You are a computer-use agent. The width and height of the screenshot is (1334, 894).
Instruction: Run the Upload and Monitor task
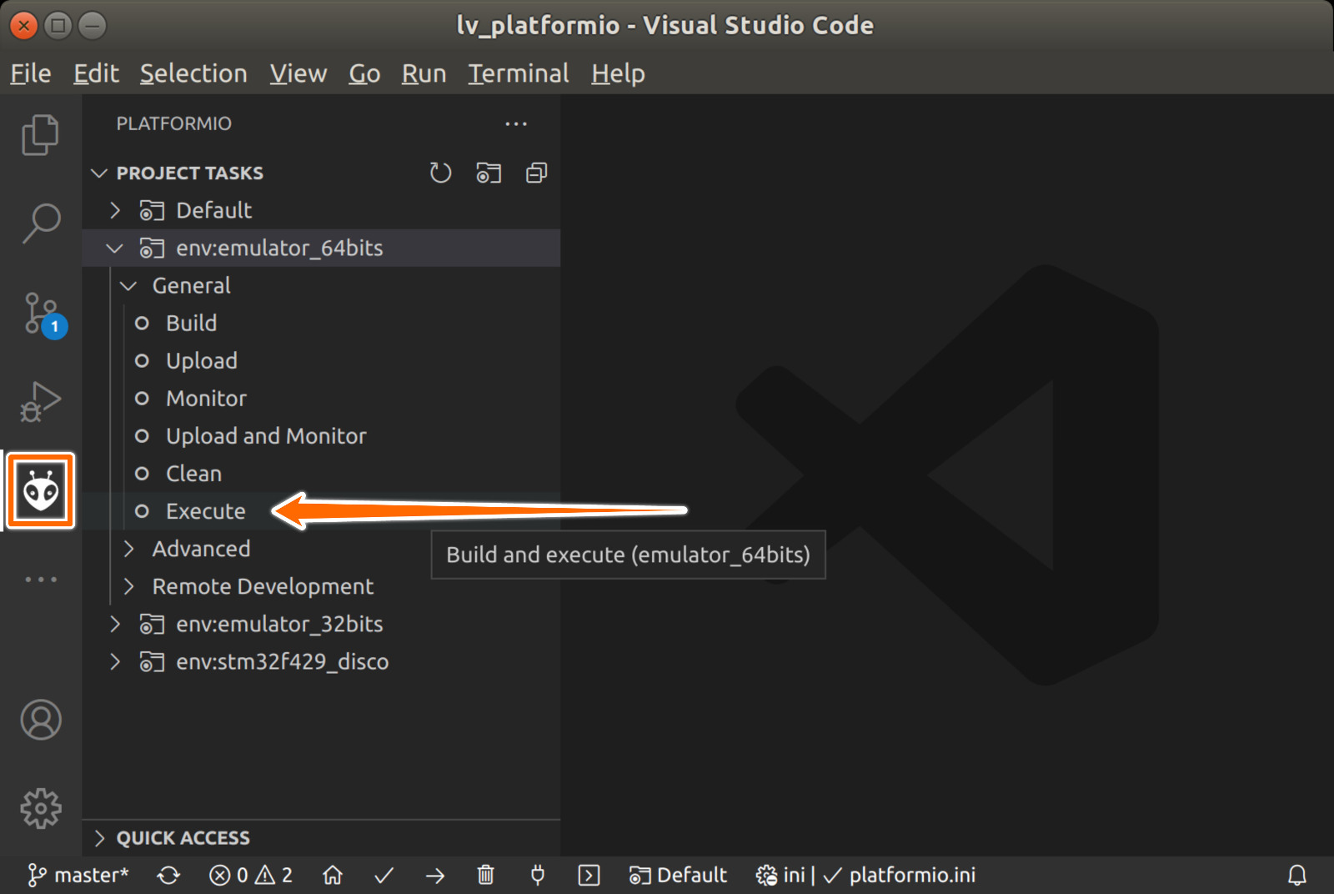click(x=321, y=435)
